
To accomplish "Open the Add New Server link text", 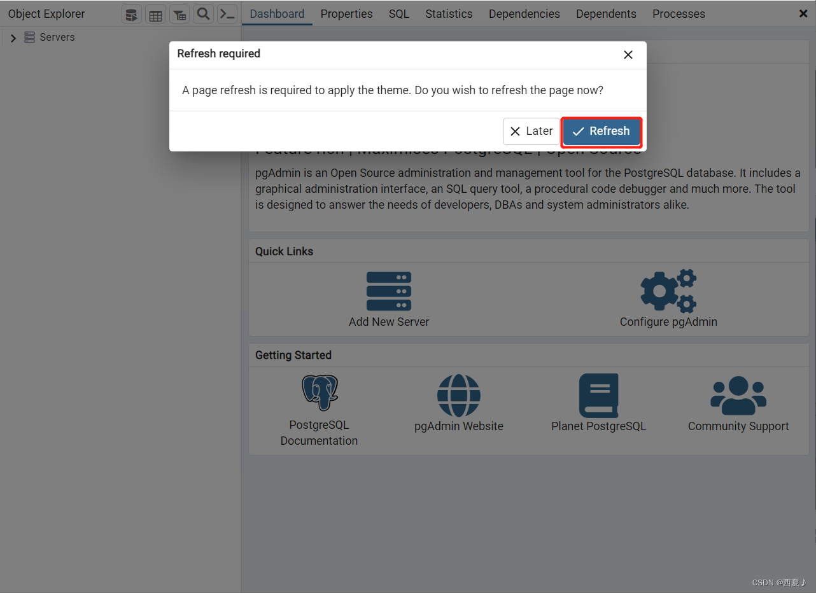I will (389, 322).
